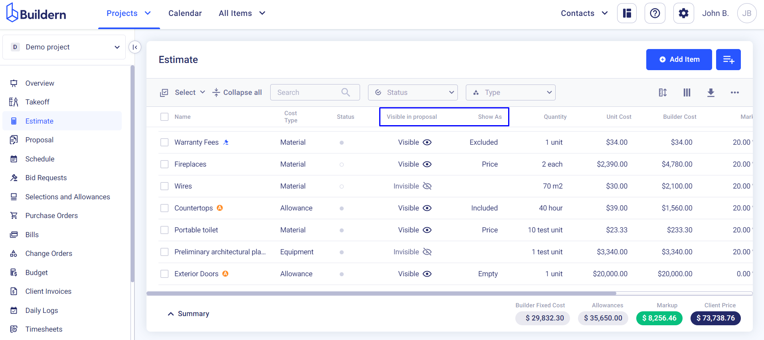Click the Markup total badge

click(659, 318)
